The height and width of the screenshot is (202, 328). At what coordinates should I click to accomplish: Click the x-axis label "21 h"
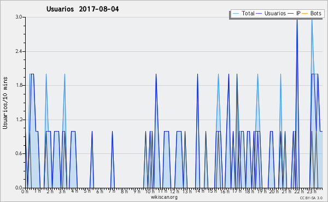point(286,191)
